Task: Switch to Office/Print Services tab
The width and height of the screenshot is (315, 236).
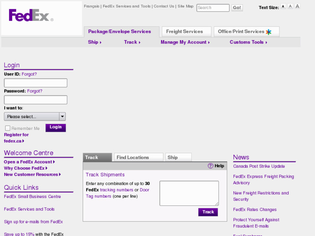Action: pos(247,32)
